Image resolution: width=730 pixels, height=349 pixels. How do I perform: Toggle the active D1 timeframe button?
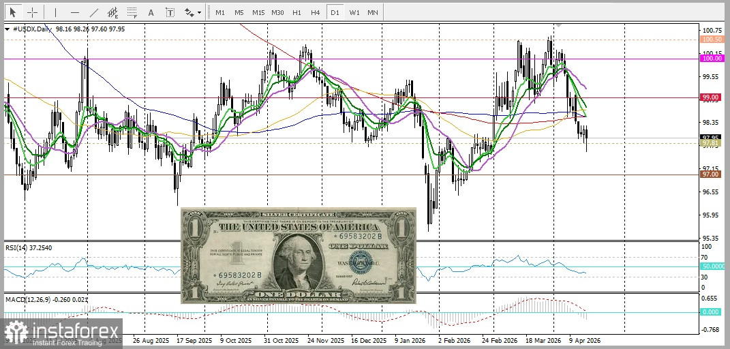click(335, 12)
